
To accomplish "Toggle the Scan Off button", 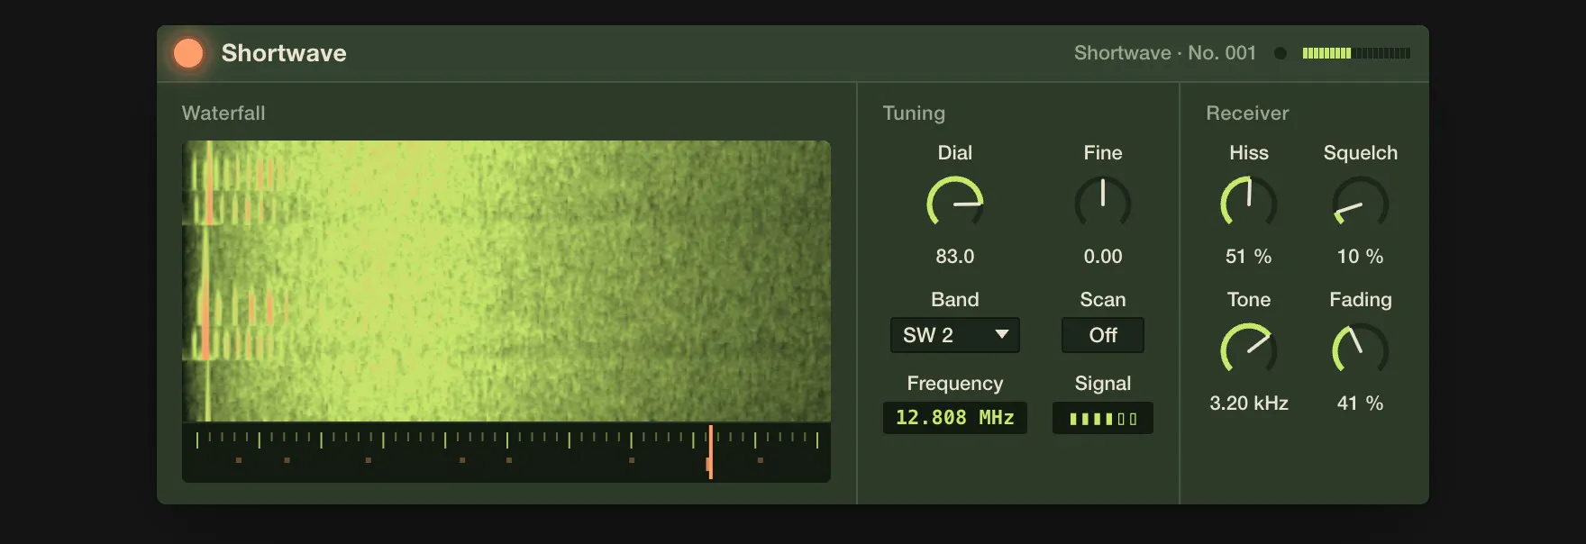I will tap(1103, 335).
